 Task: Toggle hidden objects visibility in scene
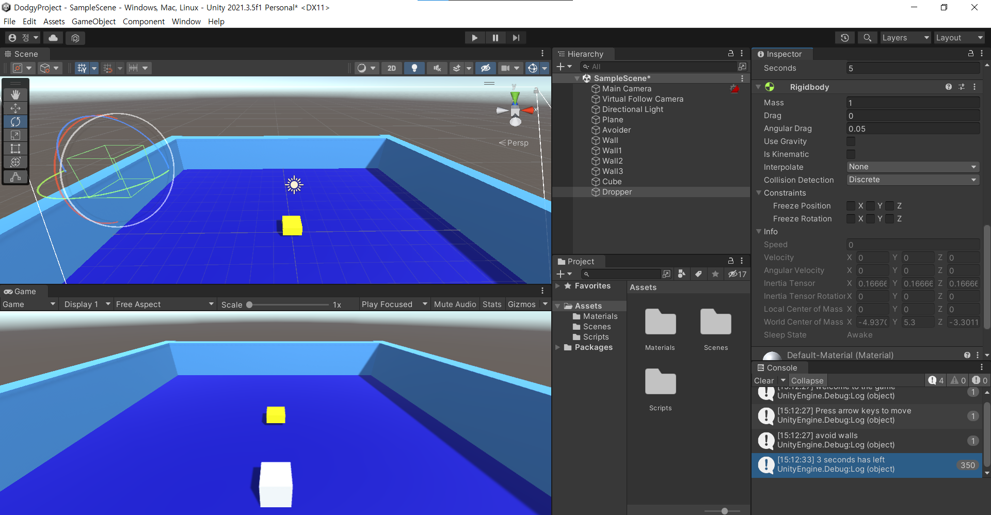point(485,68)
